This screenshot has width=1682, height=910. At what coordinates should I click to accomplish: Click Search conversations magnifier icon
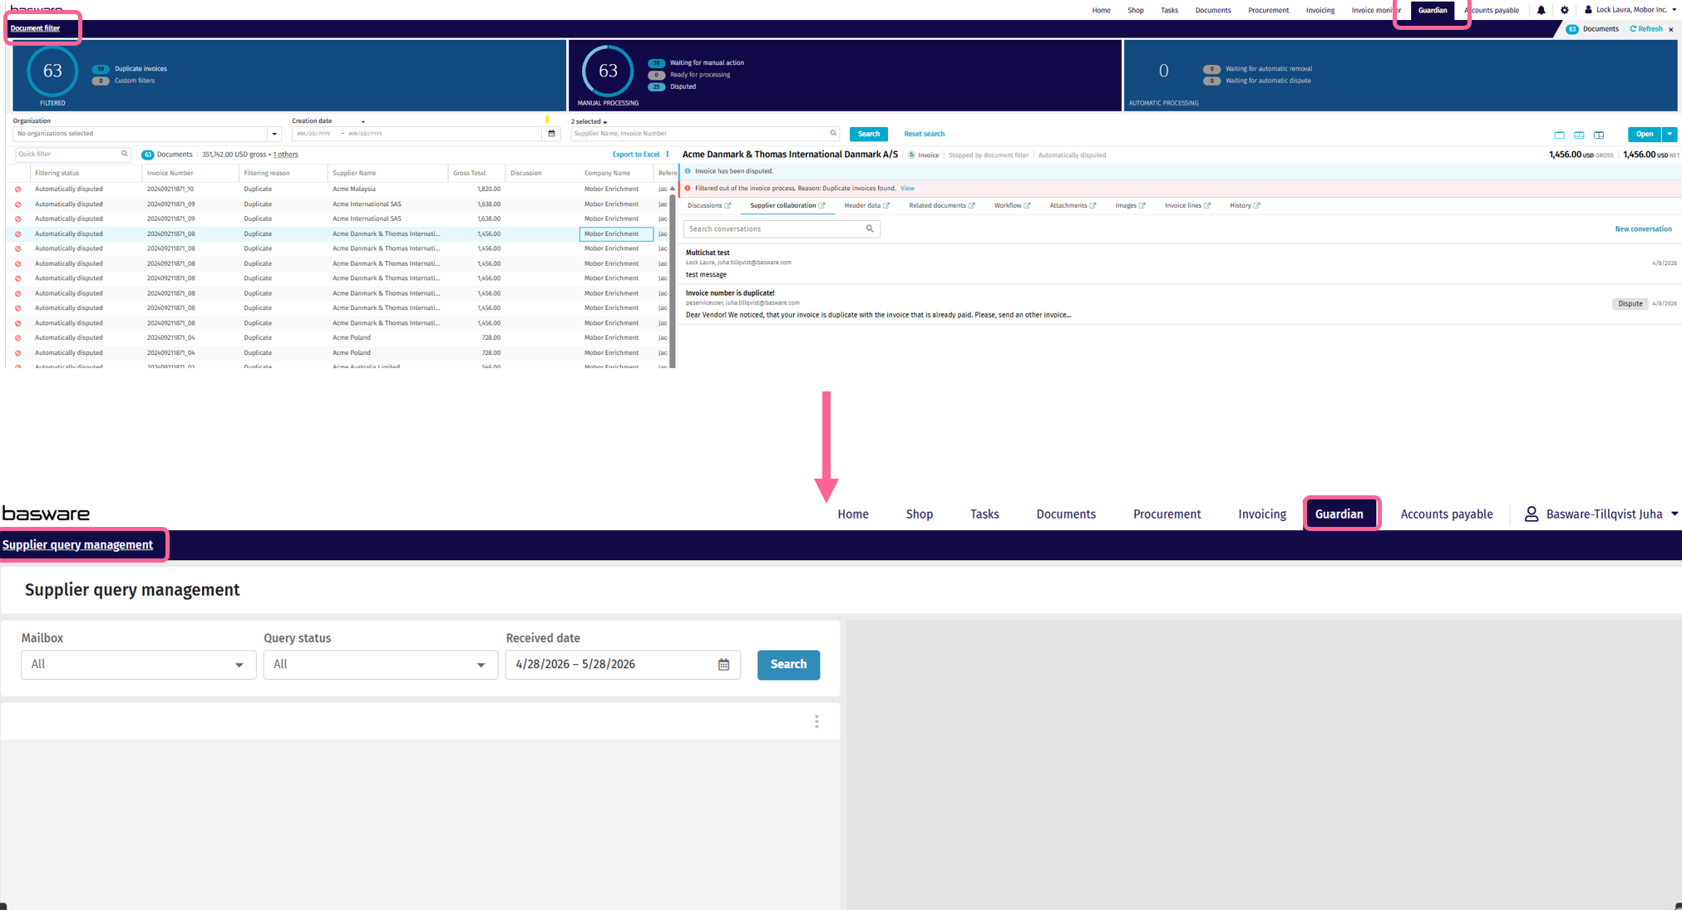pos(870,229)
